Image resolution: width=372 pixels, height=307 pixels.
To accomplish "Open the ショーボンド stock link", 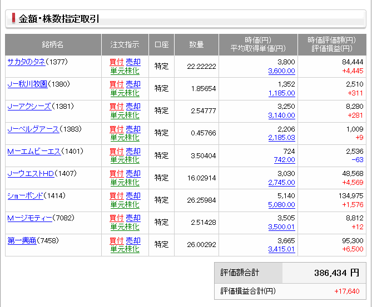I will tap(24, 196).
